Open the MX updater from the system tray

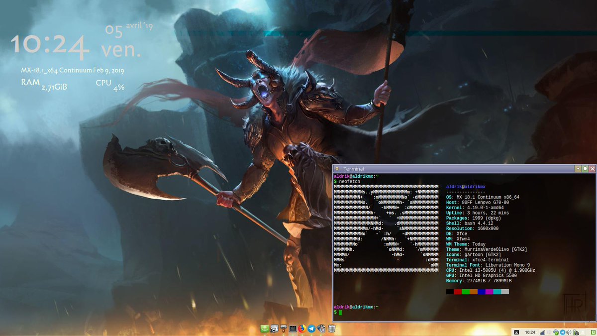(x=556, y=332)
